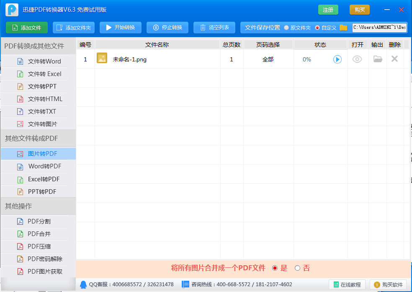Click the 未命名-1.png image thumbnail icon
Image resolution: width=412 pixels, height=292 pixels.
tap(102, 58)
